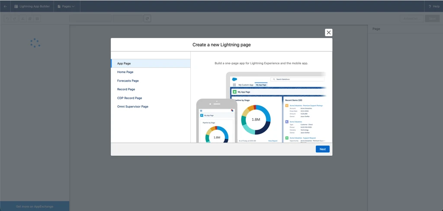Click the Pages document icon
Image resolution: width=443 pixels, height=211 pixels.
pyautogui.click(x=59, y=6)
